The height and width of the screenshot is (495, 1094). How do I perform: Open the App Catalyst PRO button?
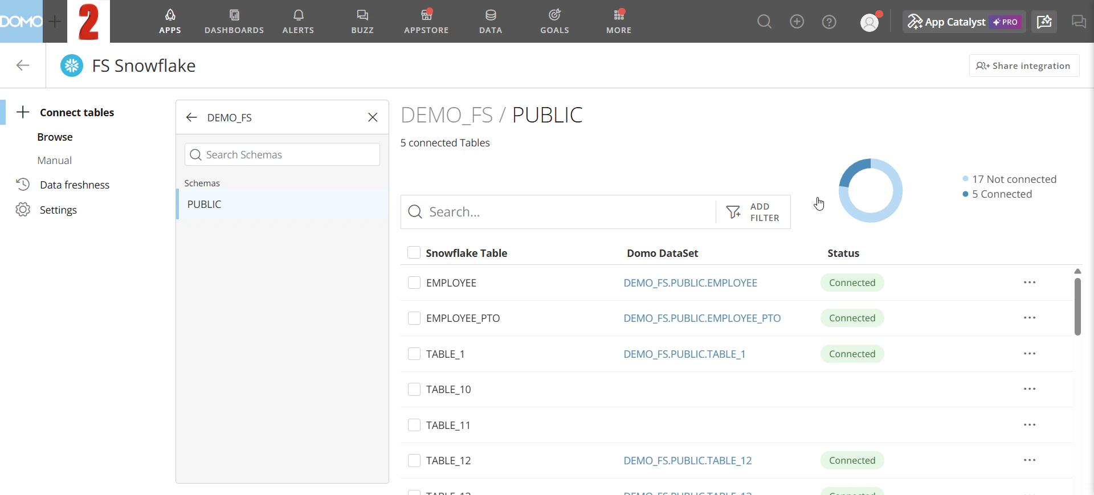tap(964, 22)
